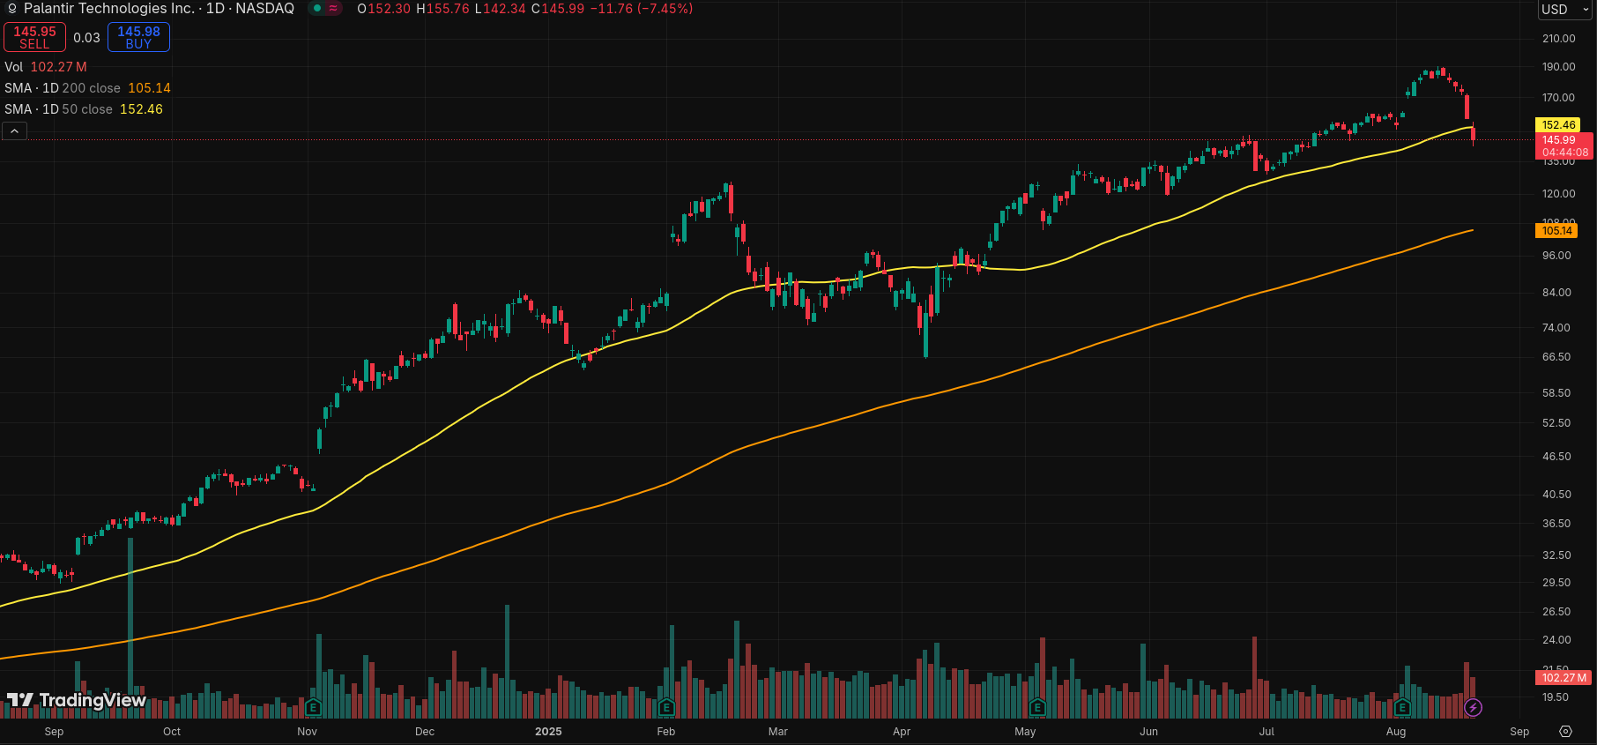Click the 1D interval in the chart title
This screenshot has width=1597, height=745.
(215, 9)
